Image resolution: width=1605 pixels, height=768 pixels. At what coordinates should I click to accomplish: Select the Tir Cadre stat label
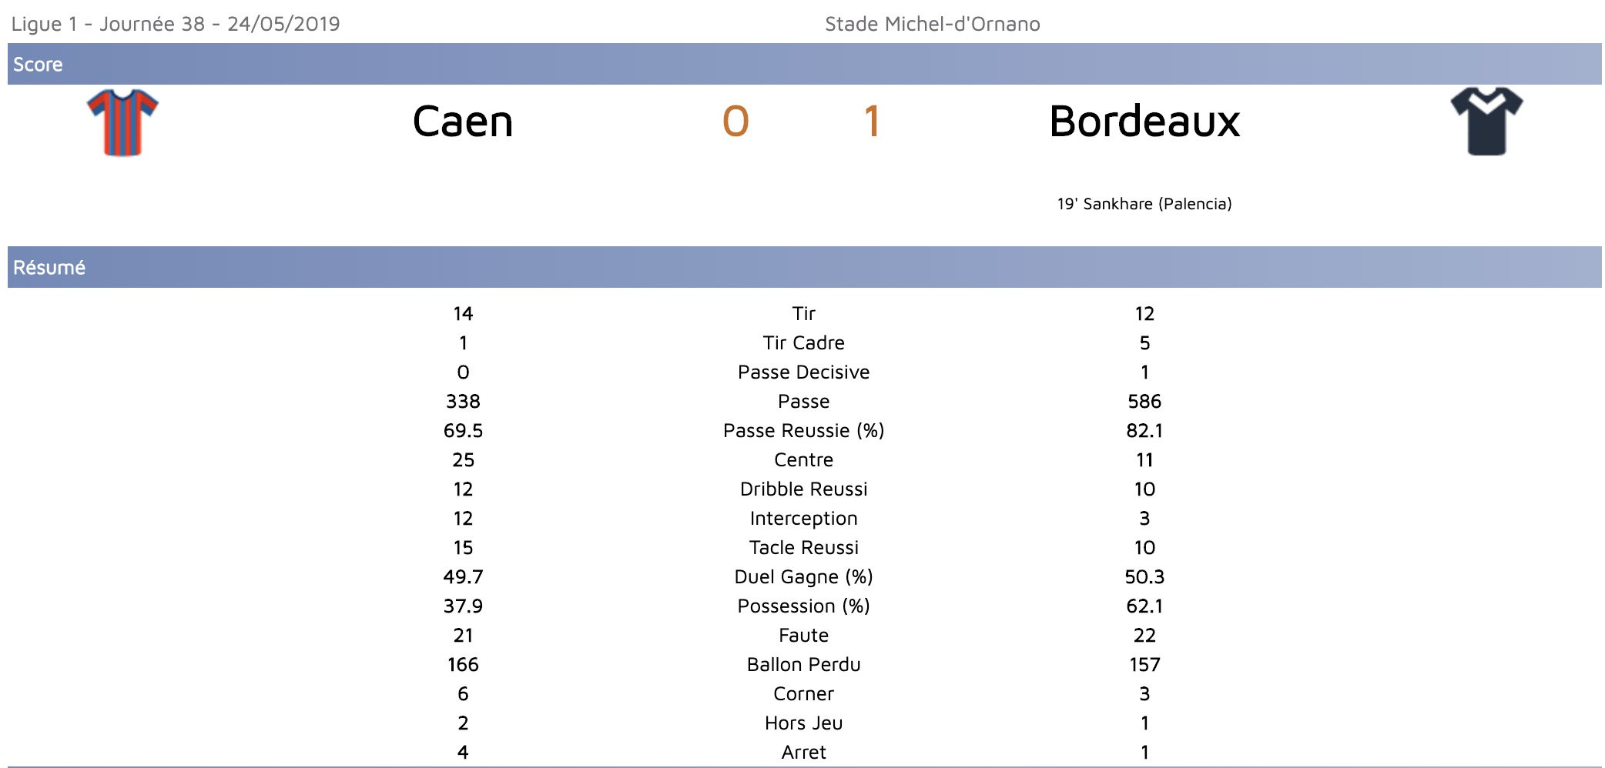tap(803, 343)
